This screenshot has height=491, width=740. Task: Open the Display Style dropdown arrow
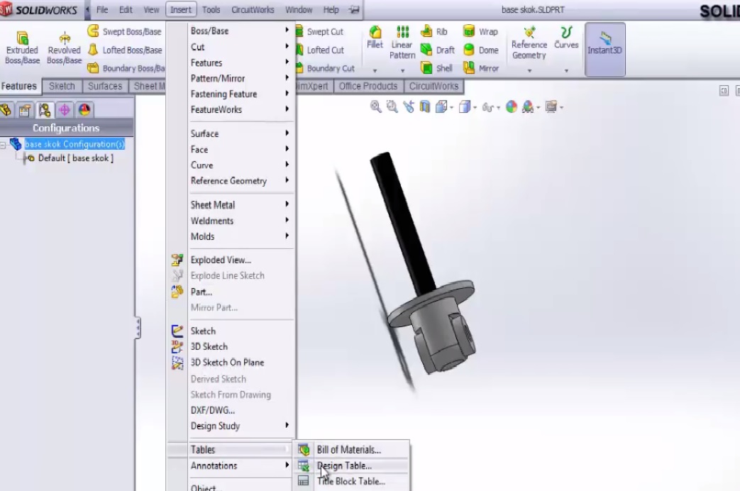[474, 107]
